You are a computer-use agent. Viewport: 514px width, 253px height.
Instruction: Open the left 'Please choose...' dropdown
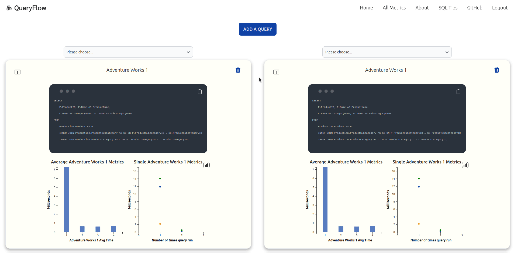(128, 52)
